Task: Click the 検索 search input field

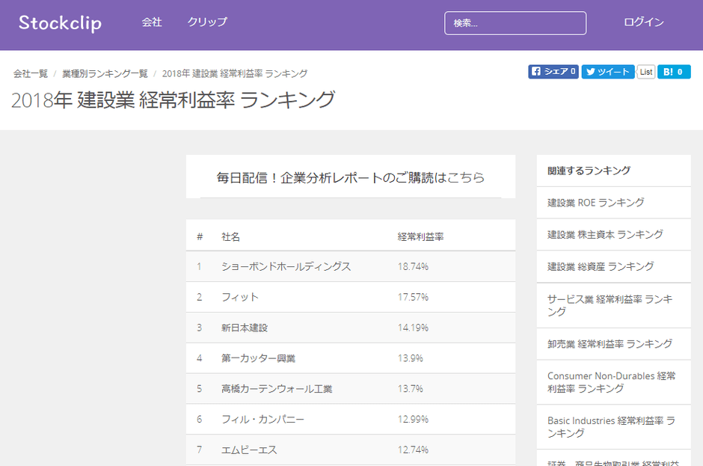Action: [515, 23]
